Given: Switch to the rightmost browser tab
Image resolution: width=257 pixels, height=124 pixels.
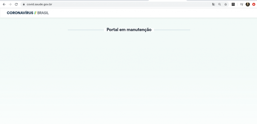Looking at the screenshot, I should pyautogui.click(x=221, y=1).
